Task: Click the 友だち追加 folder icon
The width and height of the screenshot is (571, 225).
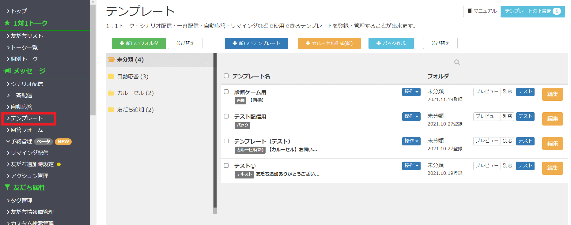Action: coord(111,110)
